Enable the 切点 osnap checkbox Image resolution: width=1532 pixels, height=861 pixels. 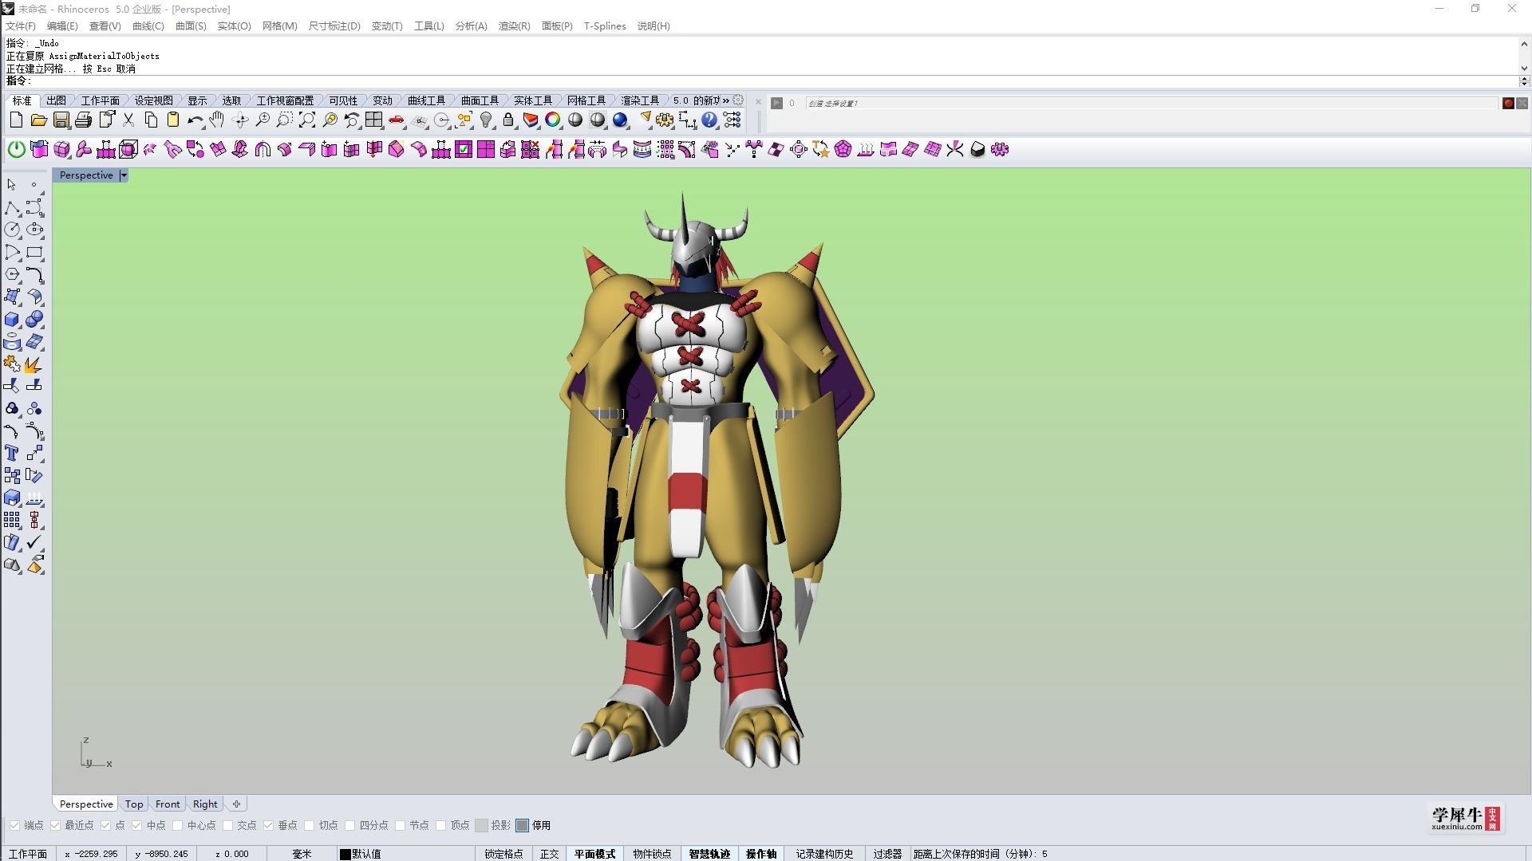[309, 825]
